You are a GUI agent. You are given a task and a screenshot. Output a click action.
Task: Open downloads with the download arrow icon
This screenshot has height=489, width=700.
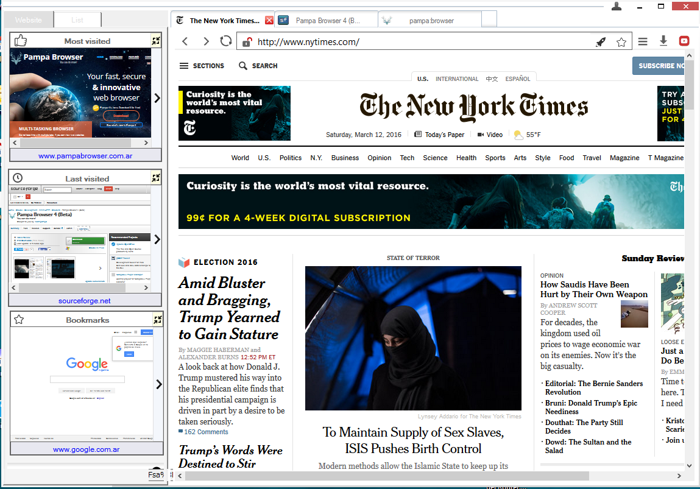663,41
